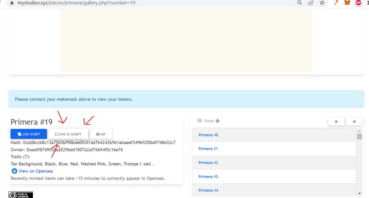The image size is (369, 198).
Task: Select Primera #2 in the list
Action: click(274, 162)
